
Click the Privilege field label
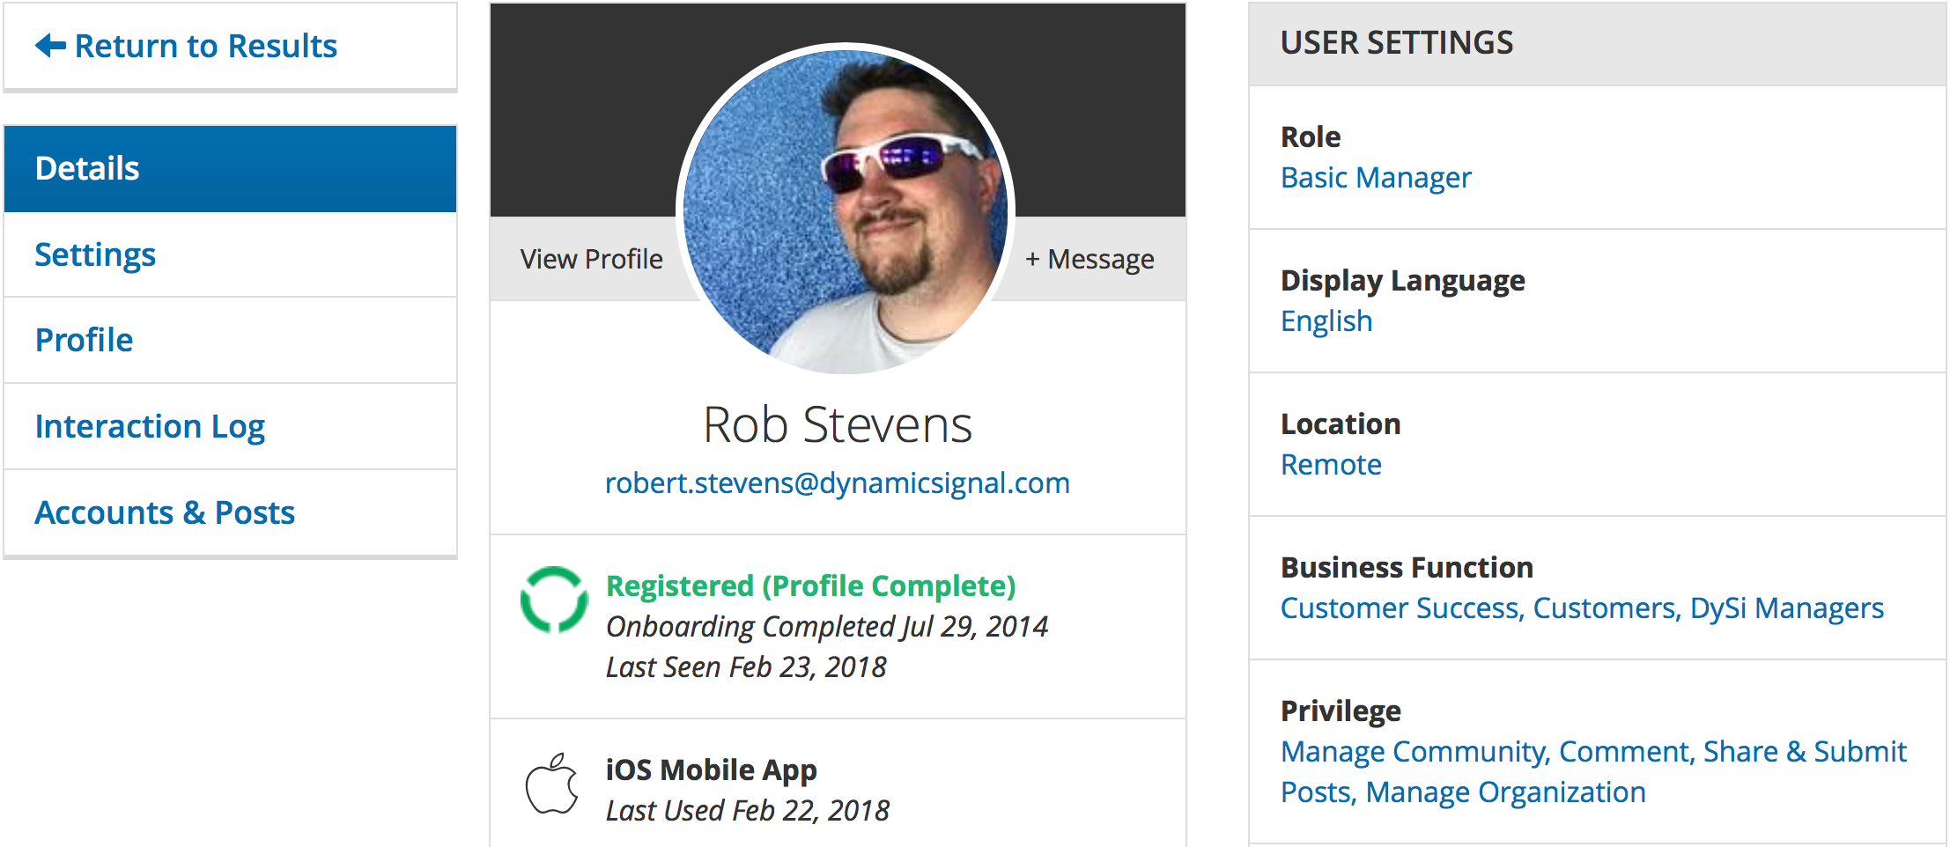[x=1341, y=711]
